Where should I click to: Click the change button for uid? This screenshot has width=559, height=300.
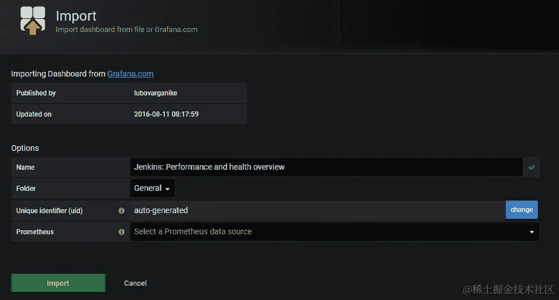[x=522, y=210]
